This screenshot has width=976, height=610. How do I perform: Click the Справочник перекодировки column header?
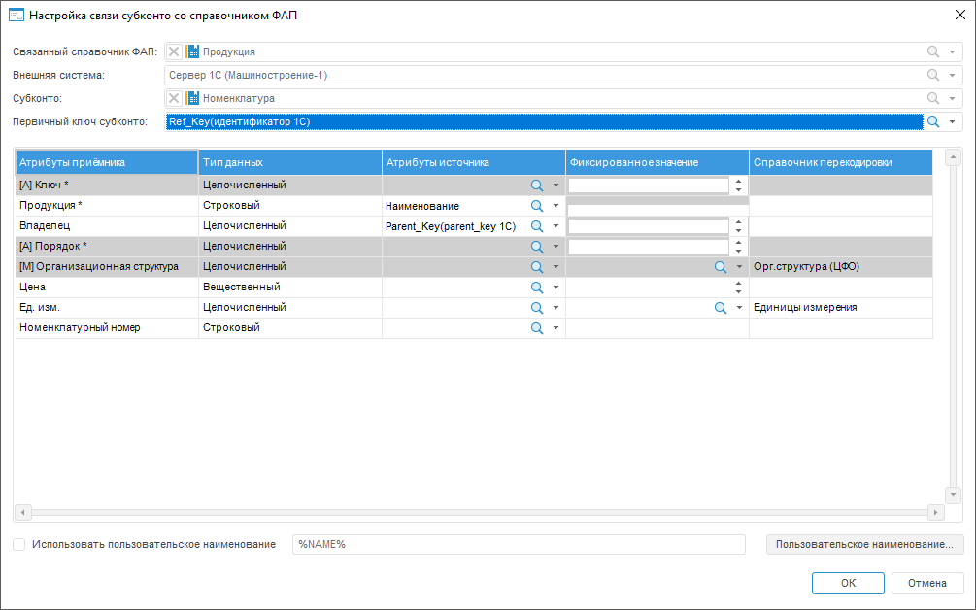tap(840, 162)
